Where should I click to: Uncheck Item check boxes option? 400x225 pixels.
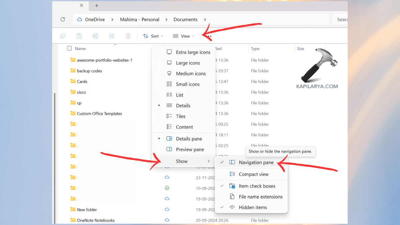257,186
